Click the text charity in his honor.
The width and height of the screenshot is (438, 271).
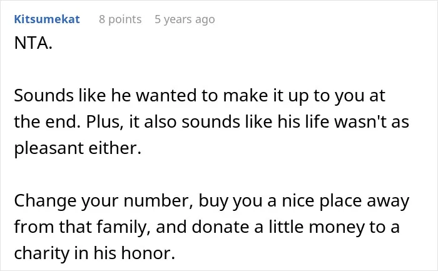click(x=94, y=253)
